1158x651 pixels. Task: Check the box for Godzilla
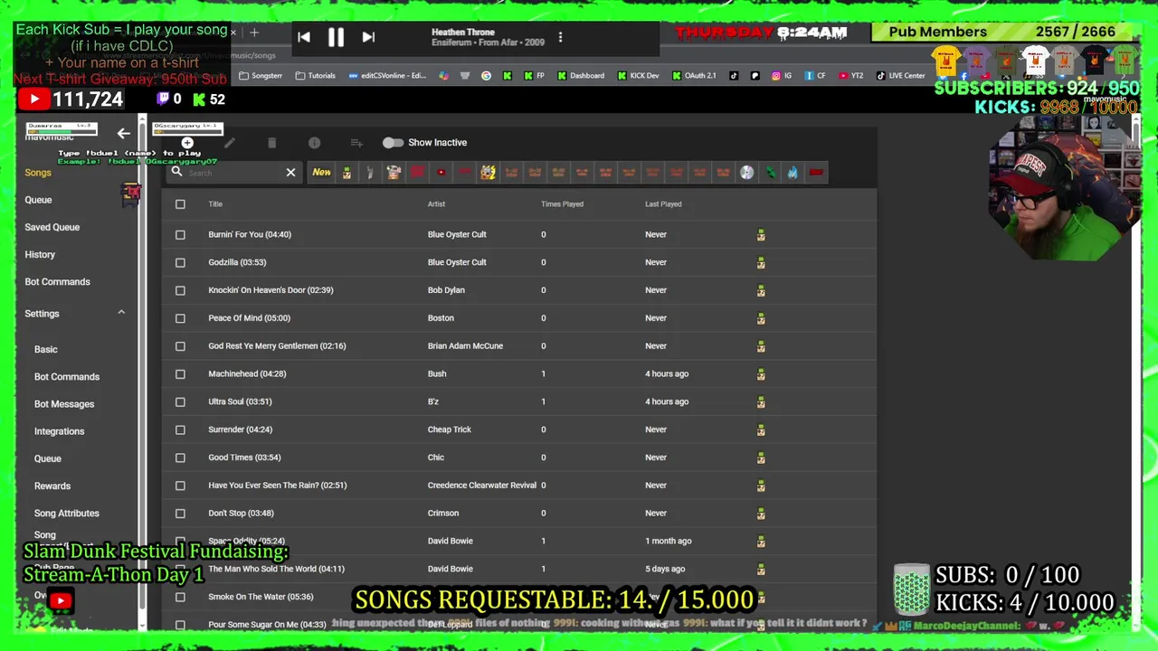tap(180, 263)
